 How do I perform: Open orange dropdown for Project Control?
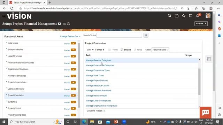74,109
